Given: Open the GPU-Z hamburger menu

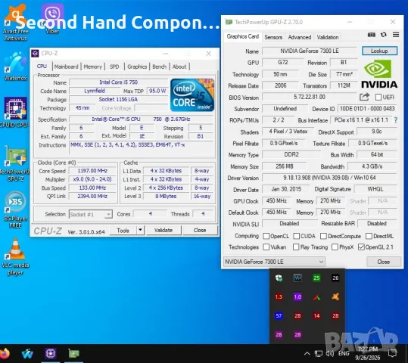Looking at the screenshot, I should (396, 35).
